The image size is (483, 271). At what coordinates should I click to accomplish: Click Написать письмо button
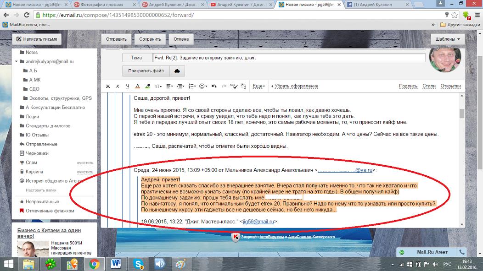pos(37,39)
